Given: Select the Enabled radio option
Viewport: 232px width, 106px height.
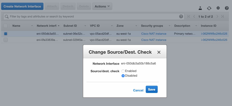Looking at the screenshot, I should pyautogui.click(x=123, y=71).
